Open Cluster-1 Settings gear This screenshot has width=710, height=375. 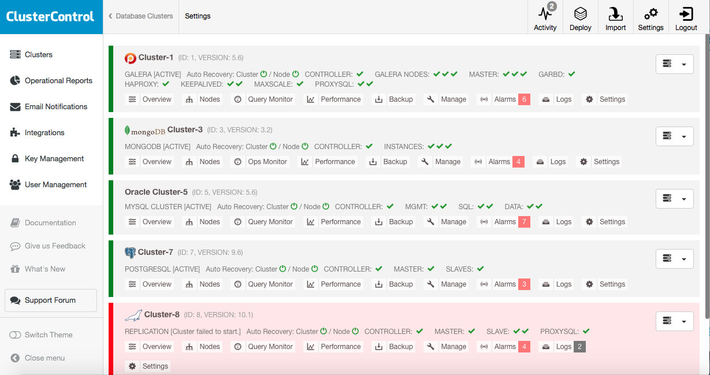click(x=589, y=99)
